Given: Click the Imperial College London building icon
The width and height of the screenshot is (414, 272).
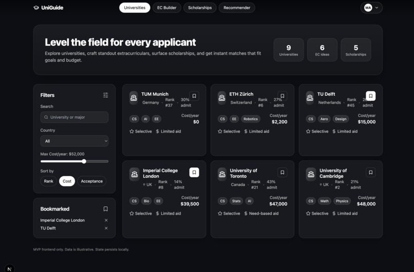Looking at the screenshot, I should pos(135,174).
